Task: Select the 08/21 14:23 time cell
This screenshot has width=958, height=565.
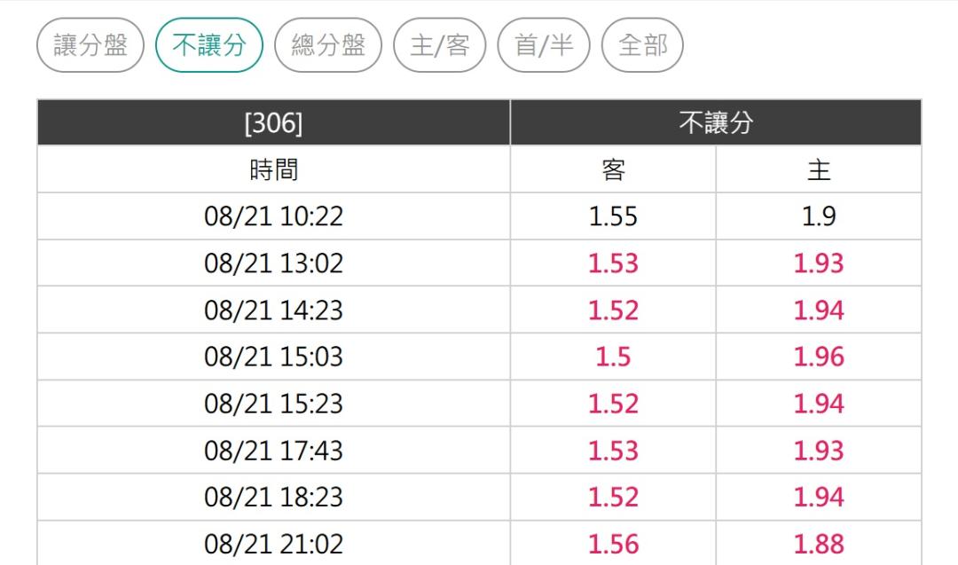Action: click(x=274, y=310)
